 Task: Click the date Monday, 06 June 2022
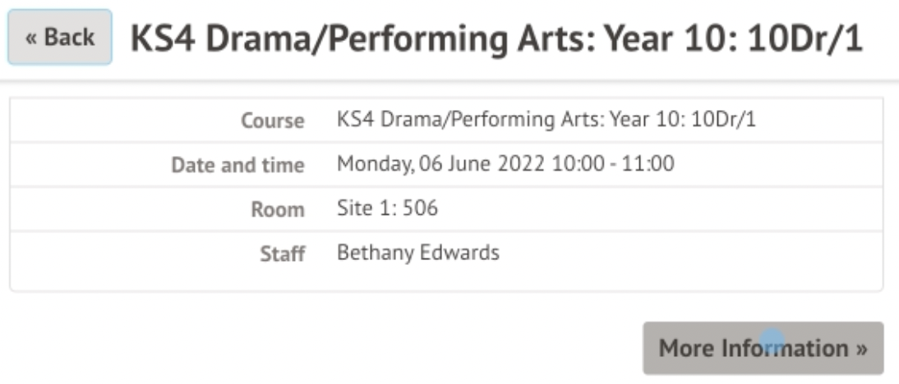[x=440, y=164]
